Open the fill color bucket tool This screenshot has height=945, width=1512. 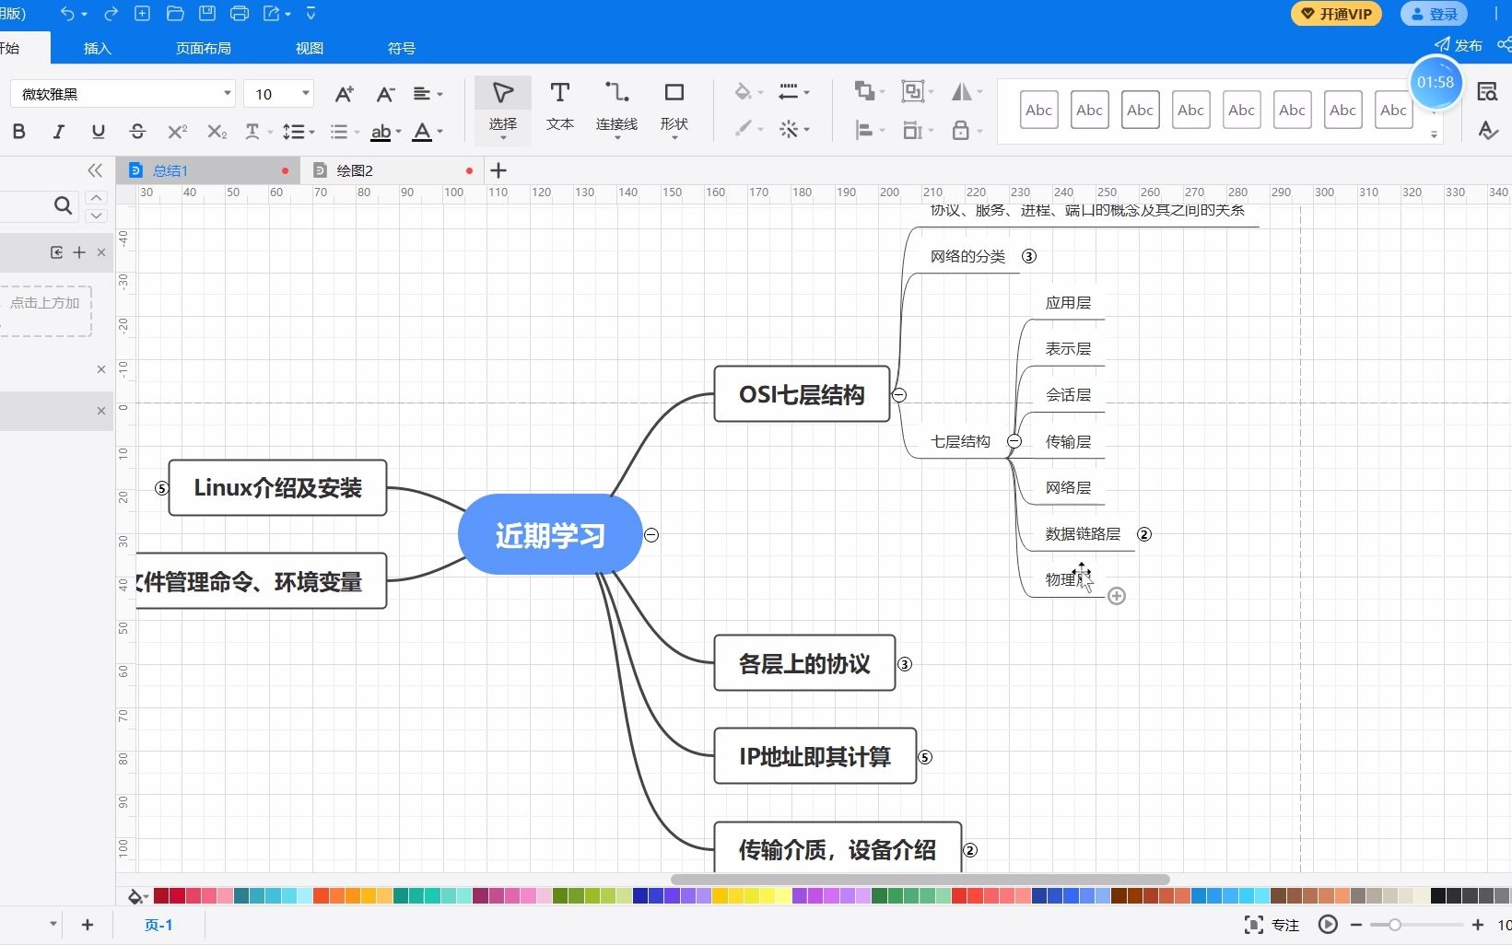point(743,92)
